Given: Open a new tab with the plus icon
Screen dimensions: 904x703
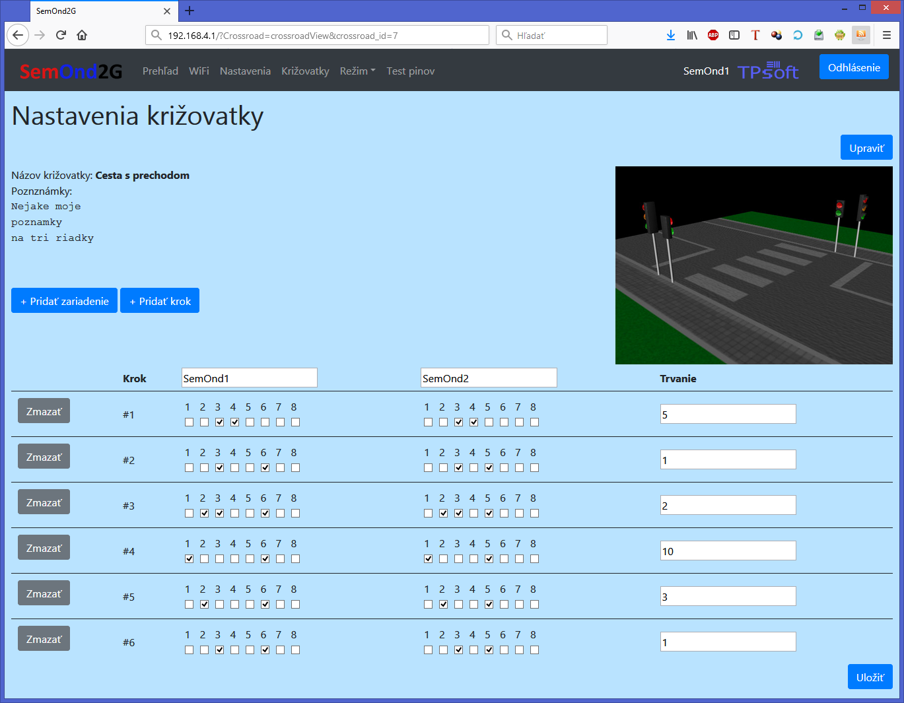Looking at the screenshot, I should [190, 11].
